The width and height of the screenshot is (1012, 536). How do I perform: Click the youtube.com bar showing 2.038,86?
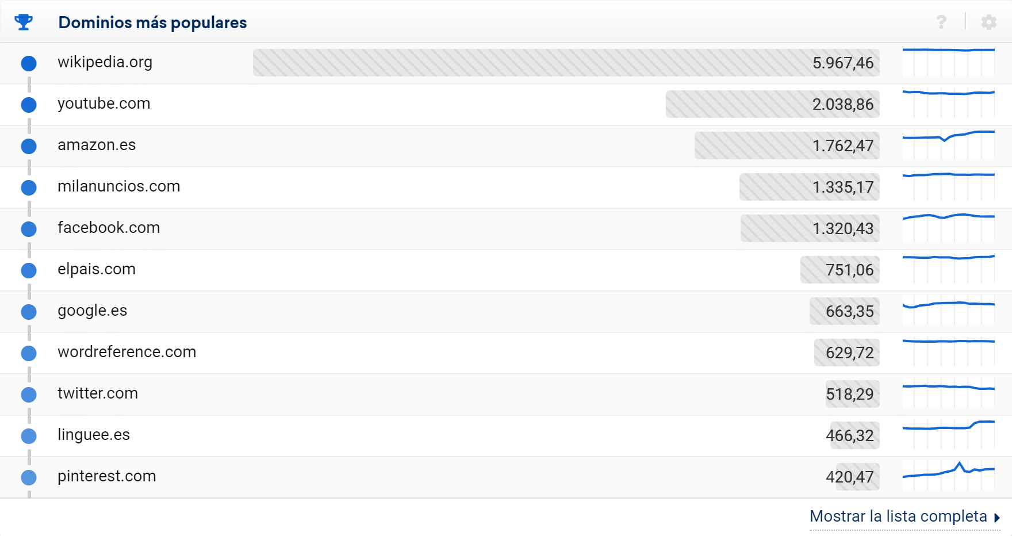(772, 104)
